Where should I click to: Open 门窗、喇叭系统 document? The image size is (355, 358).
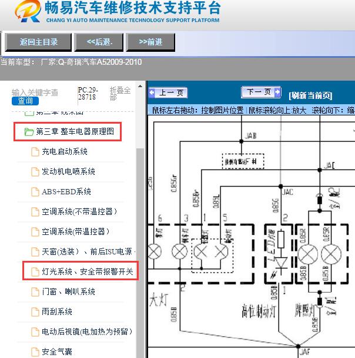coord(68,292)
